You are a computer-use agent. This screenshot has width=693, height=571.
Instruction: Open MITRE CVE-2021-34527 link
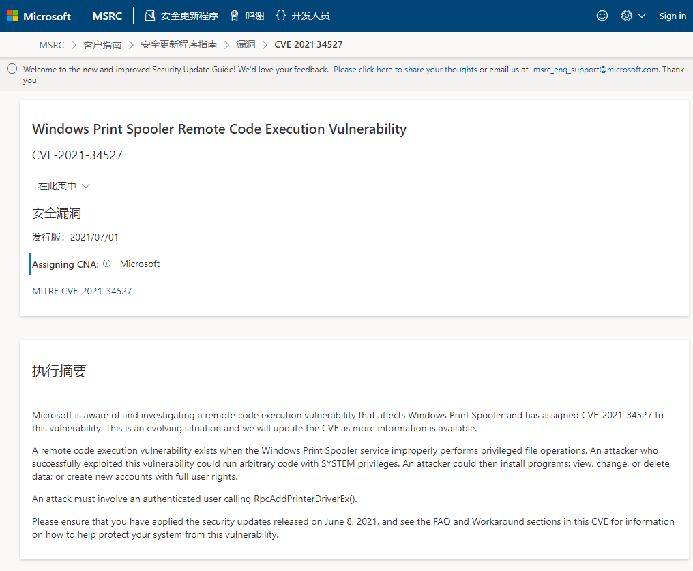tap(82, 291)
